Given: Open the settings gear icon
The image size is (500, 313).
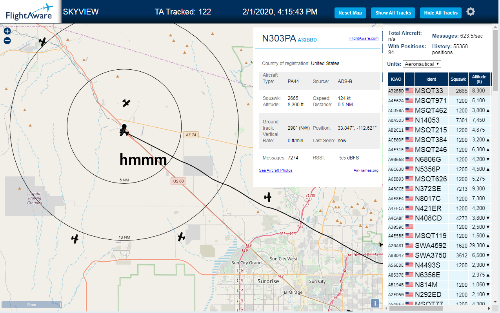Looking at the screenshot, I should click(x=471, y=12).
